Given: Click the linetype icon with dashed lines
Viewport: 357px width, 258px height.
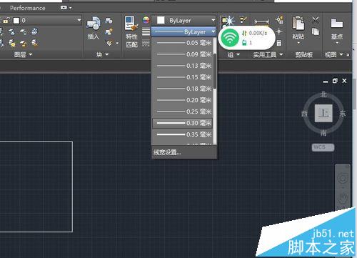Looking at the screenshot, I should coord(146,43).
